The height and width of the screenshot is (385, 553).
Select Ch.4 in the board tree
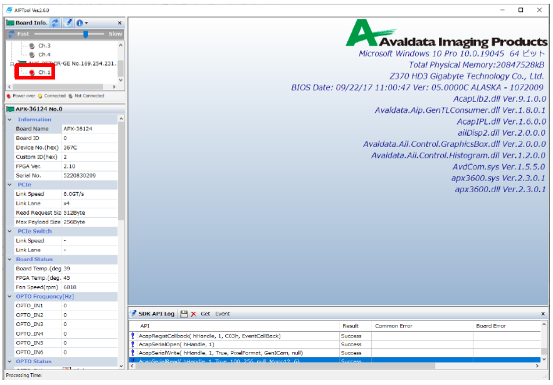[44, 55]
